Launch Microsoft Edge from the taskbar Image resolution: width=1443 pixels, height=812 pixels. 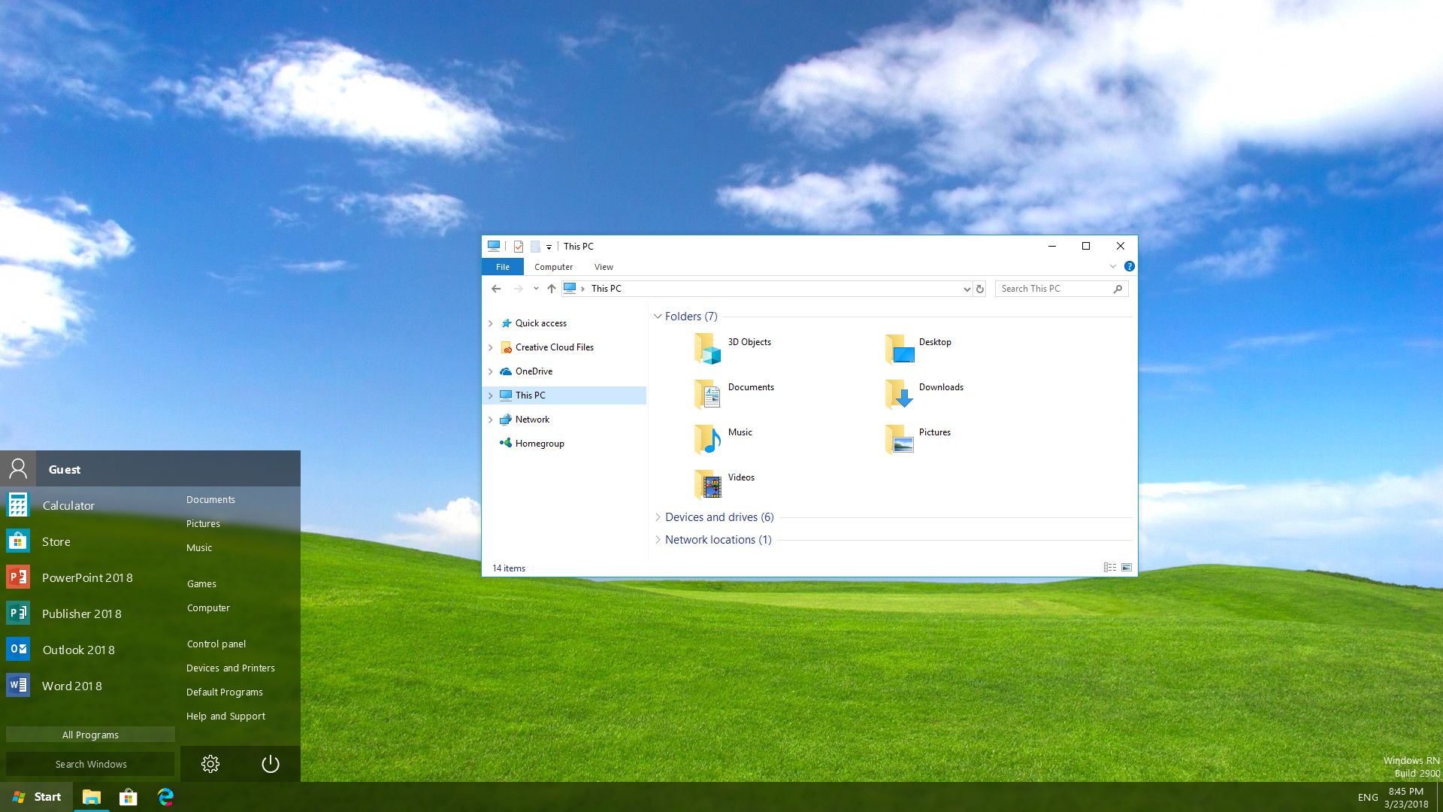pos(165,796)
